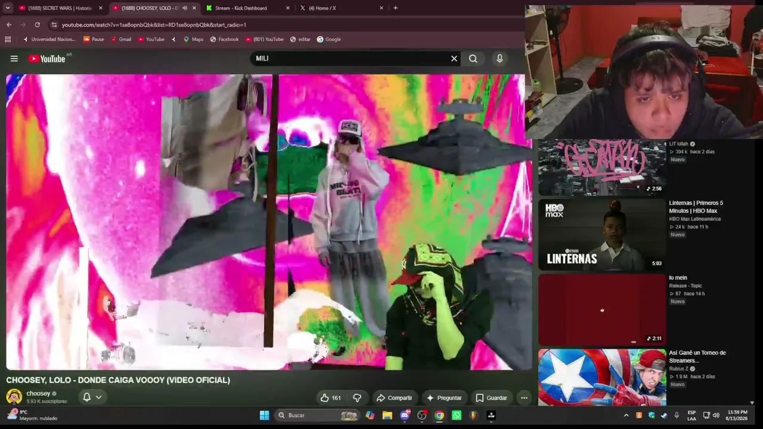Open the Chrome apps grid
Viewport: 763px width, 429px height.
(x=8, y=39)
